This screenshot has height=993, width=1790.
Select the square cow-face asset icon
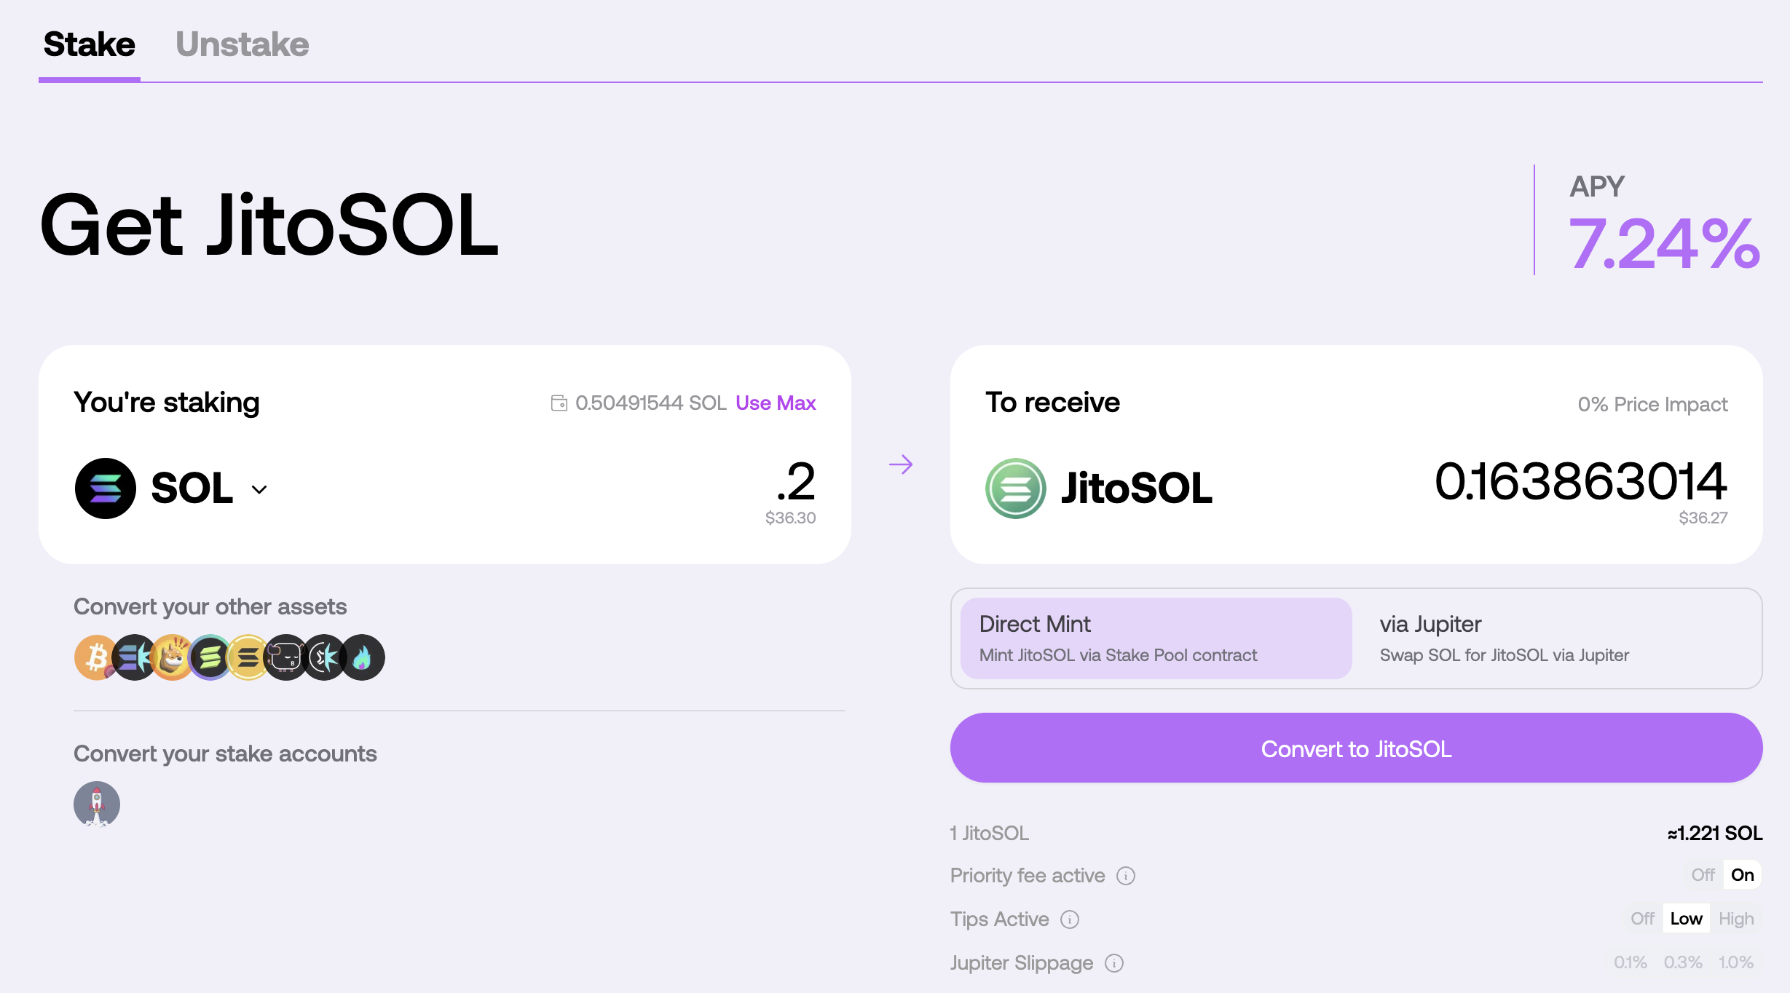[x=285, y=657]
